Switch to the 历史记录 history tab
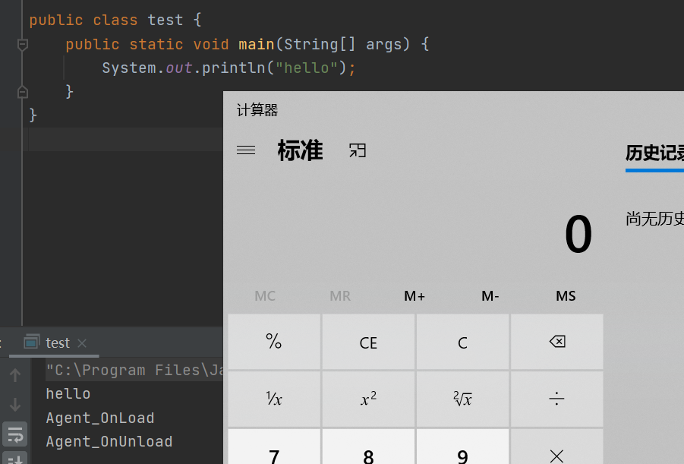 coord(654,153)
